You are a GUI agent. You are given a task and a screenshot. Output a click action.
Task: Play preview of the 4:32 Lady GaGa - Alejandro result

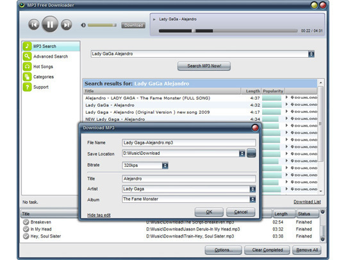(x=286, y=105)
